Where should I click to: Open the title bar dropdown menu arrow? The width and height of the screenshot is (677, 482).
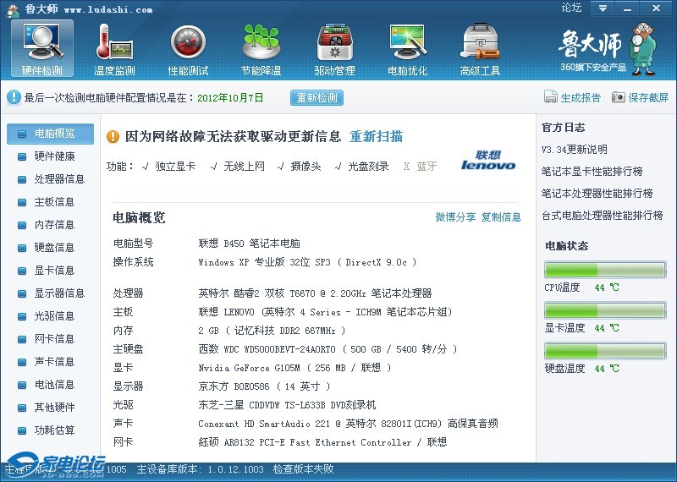point(602,8)
